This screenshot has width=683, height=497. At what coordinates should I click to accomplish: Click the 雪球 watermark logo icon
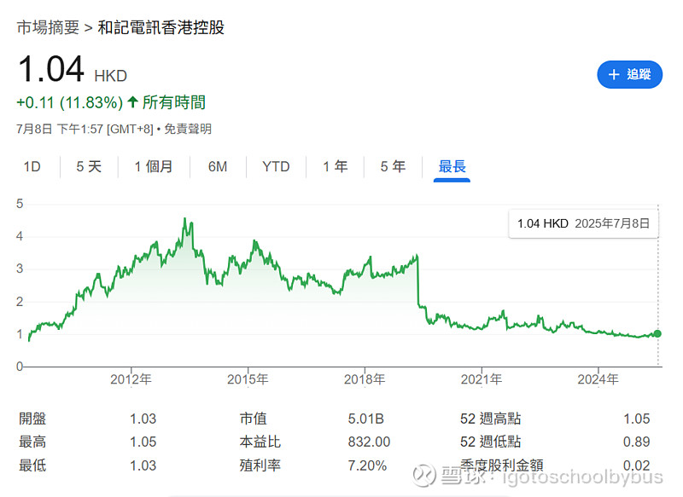tap(423, 475)
